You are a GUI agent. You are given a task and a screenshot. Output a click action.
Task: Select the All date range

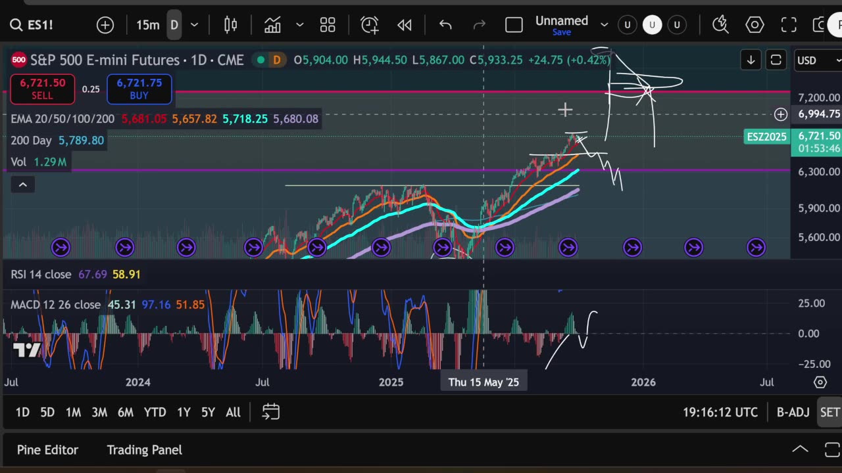(x=233, y=412)
